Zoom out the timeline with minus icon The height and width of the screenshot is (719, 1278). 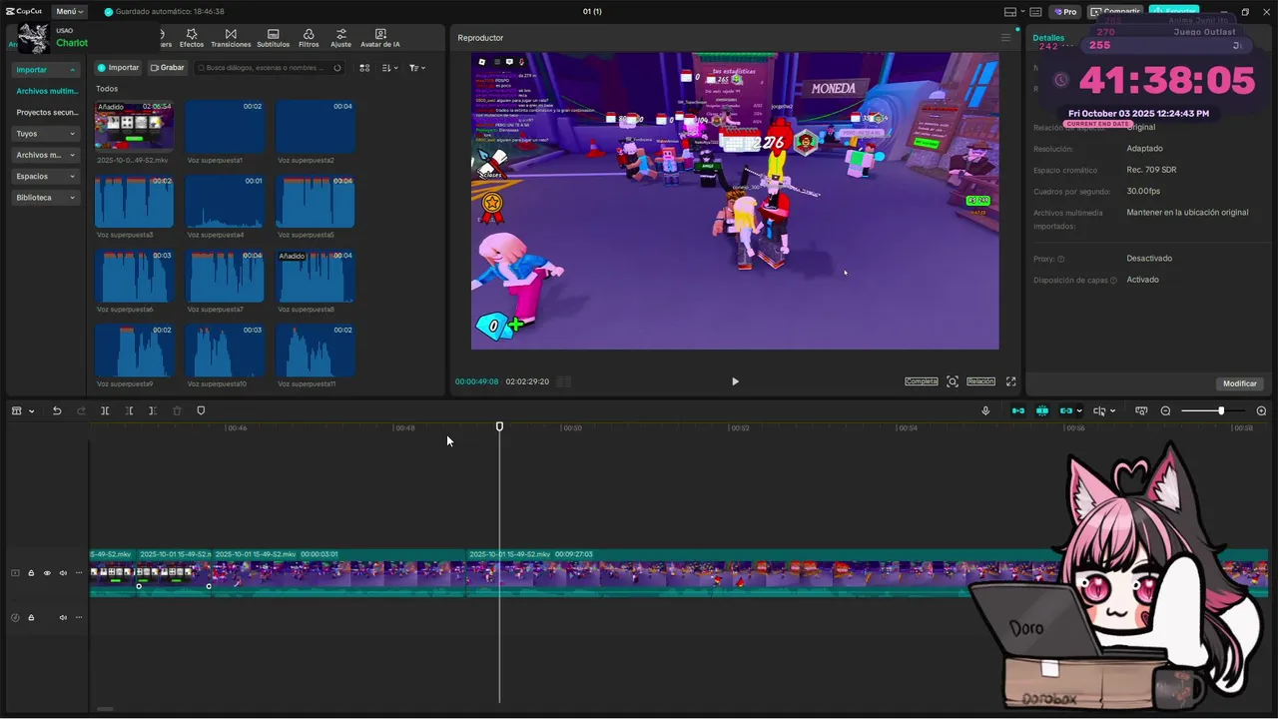coord(1165,410)
